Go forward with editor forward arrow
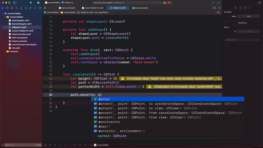 click(x=53, y=8)
